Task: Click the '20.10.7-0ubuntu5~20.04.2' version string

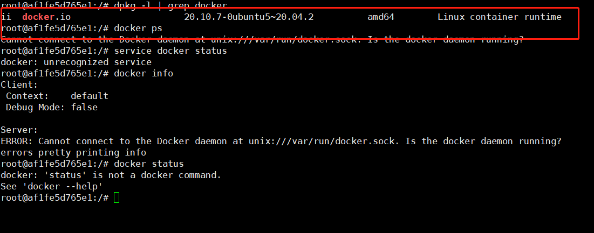Action: coord(249,17)
